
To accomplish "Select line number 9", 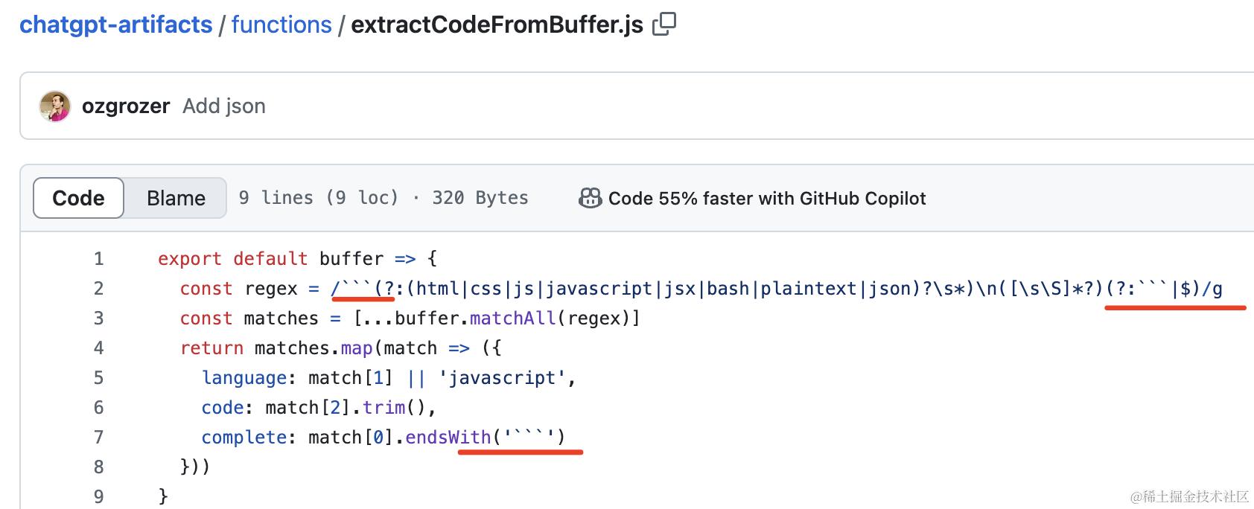I will point(98,496).
